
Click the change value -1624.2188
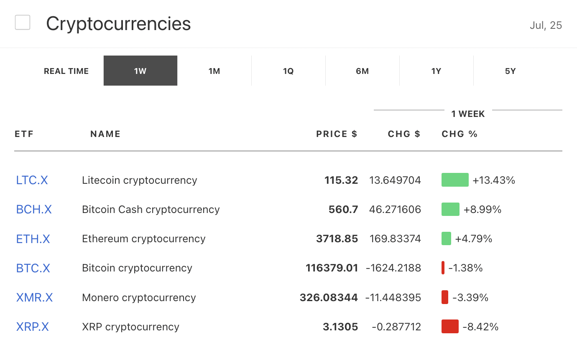click(x=393, y=268)
